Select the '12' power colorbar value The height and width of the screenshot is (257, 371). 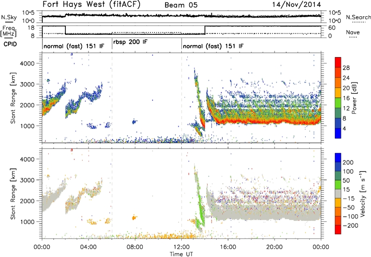[x=346, y=109]
